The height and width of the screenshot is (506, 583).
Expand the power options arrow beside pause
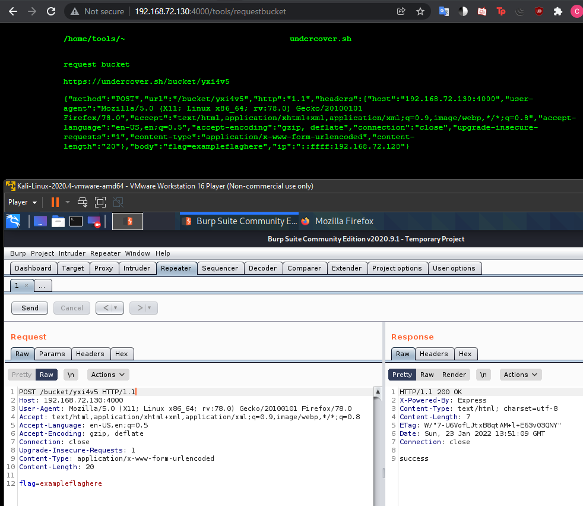point(67,202)
